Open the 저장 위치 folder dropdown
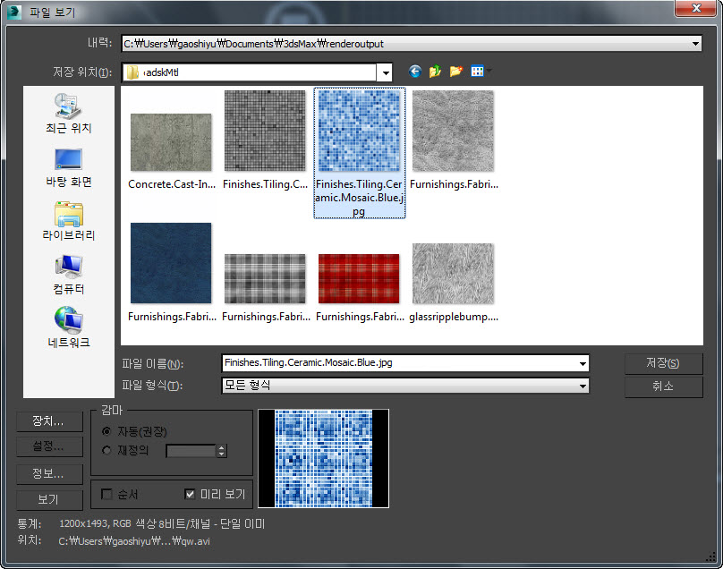The width and height of the screenshot is (723, 569). [386, 72]
